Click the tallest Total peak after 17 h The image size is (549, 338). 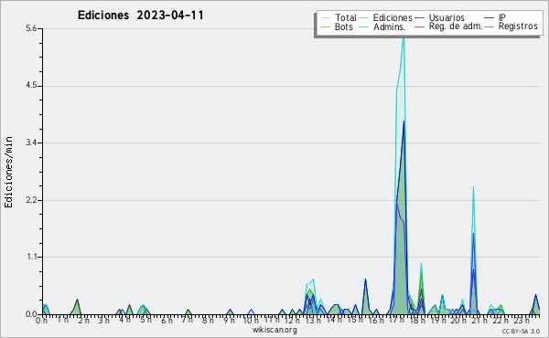pyautogui.click(x=404, y=38)
